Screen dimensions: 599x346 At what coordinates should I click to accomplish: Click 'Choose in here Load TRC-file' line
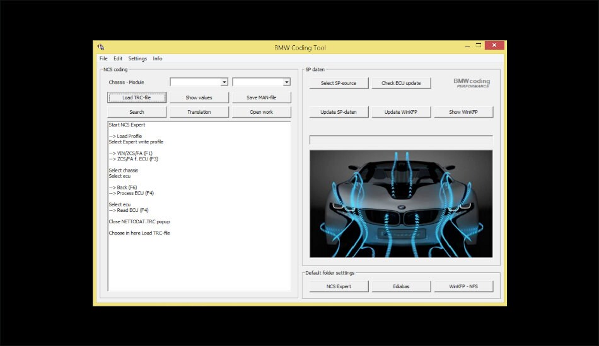139,233
